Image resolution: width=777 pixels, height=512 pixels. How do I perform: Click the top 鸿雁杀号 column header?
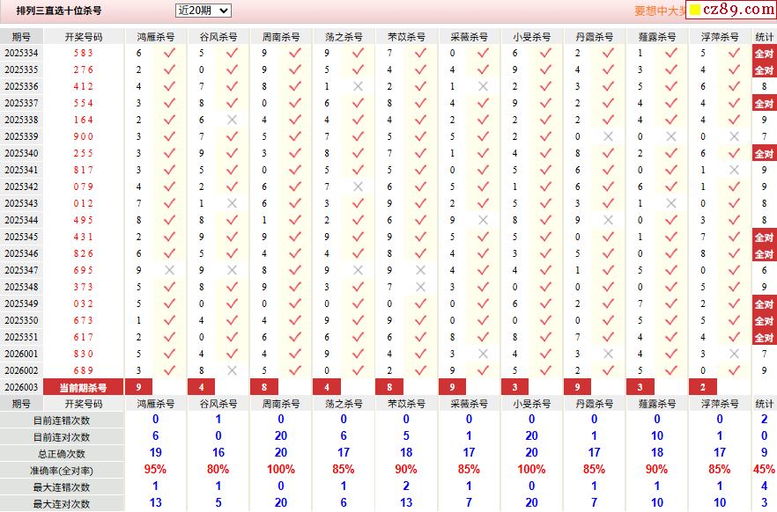(x=156, y=37)
